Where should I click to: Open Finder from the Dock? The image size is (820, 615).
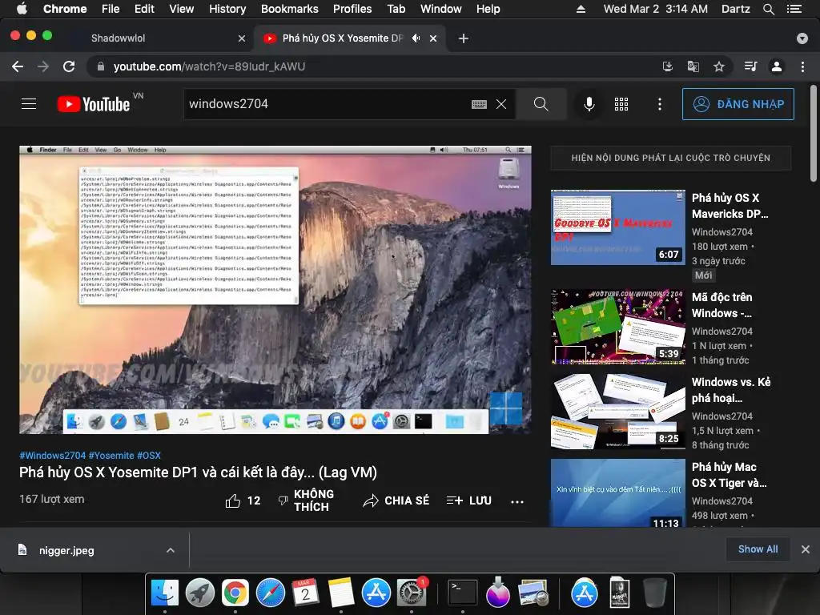165,593
